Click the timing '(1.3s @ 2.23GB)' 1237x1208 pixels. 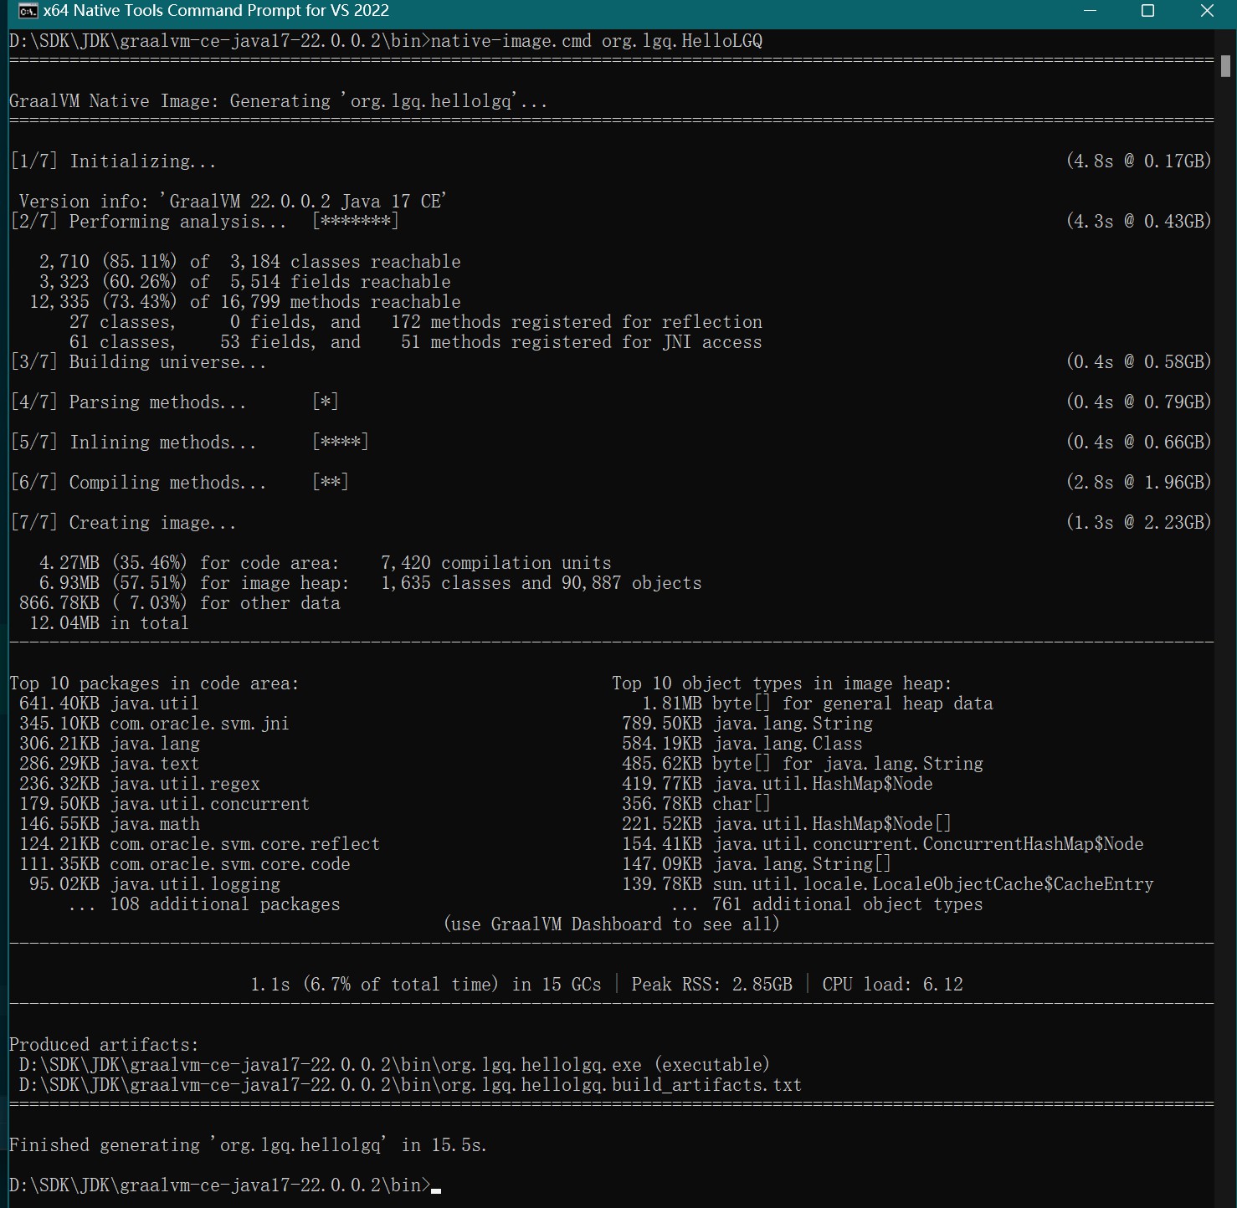(1138, 523)
